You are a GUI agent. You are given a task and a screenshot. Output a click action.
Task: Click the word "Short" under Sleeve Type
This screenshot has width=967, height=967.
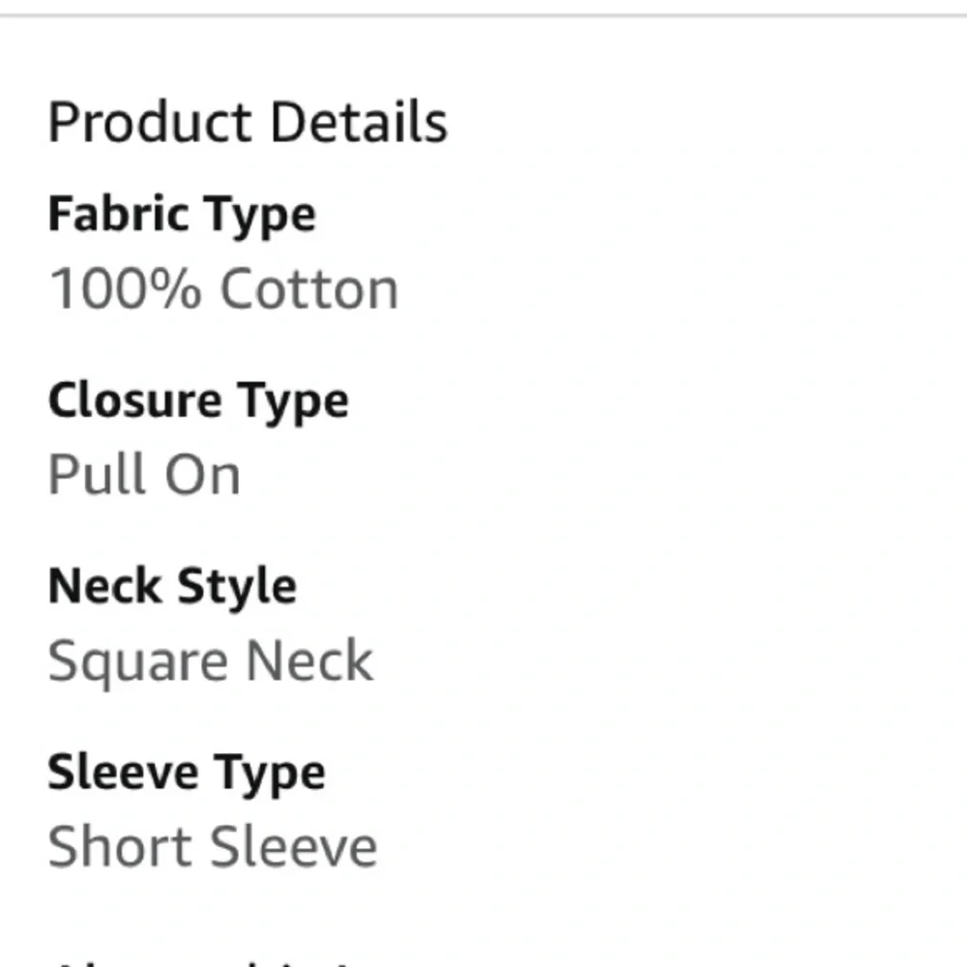[122, 847]
